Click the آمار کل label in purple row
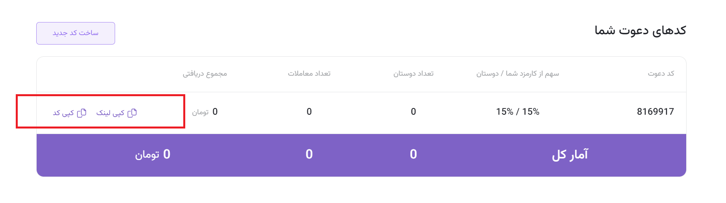Image resolution: width=726 pixels, height=203 pixels. (x=570, y=155)
